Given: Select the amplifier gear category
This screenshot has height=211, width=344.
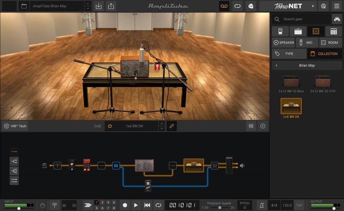Looking at the screenshot, I should pos(298,31).
